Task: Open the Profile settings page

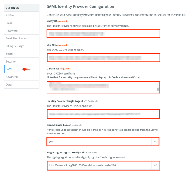Action: click(x=10, y=15)
